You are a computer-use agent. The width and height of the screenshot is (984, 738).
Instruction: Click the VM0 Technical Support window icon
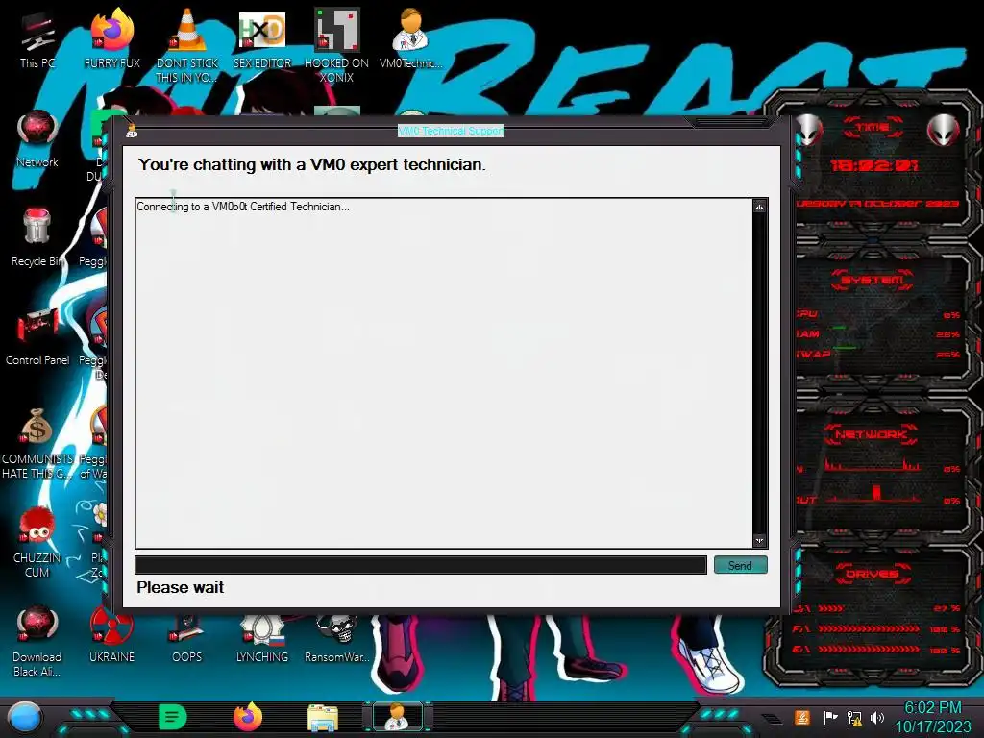[132, 131]
